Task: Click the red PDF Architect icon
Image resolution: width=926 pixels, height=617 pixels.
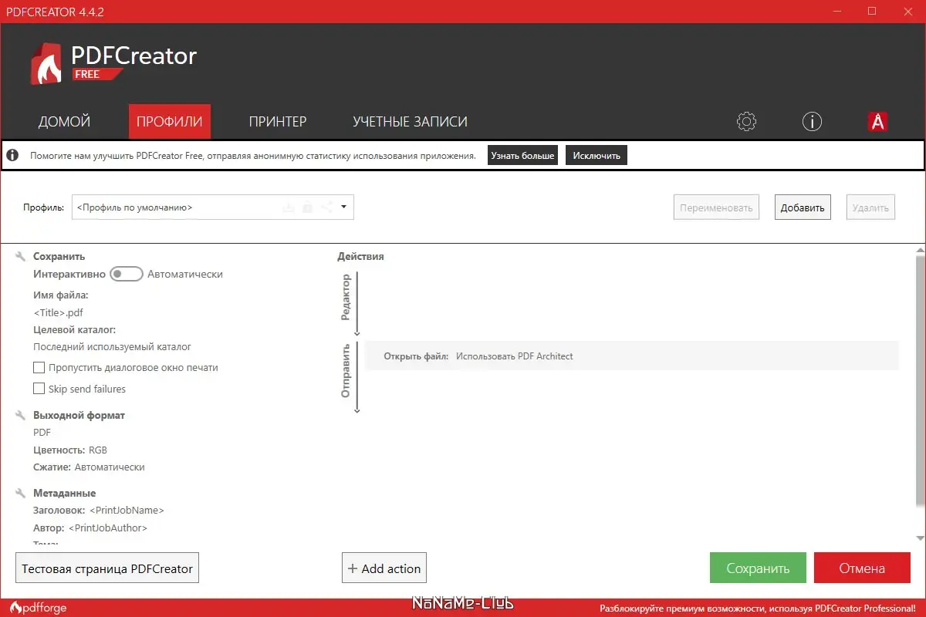Action: coord(877,121)
